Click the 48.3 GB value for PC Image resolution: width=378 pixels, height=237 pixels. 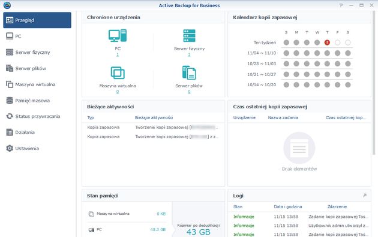pyautogui.click(x=158, y=230)
